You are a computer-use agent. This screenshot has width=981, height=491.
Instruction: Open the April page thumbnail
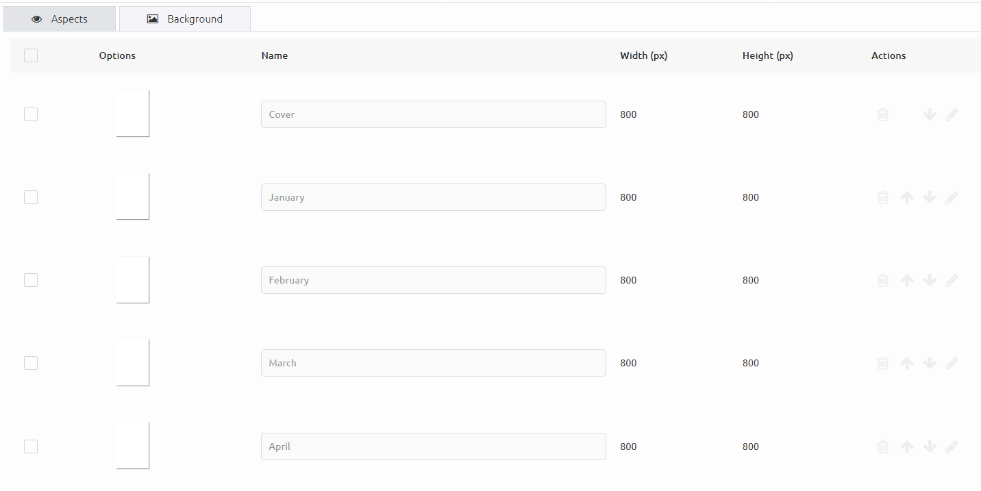click(x=132, y=445)
